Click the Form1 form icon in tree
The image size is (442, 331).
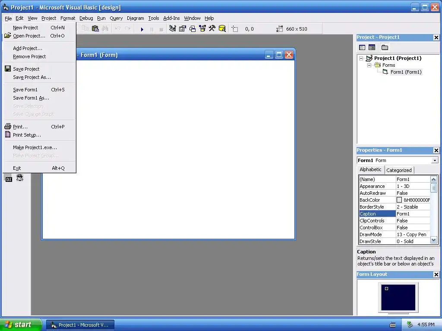click(385, 72)
